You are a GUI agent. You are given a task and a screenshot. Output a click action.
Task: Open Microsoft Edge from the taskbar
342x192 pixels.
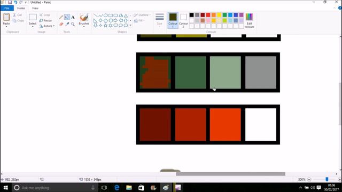[x=116, y=187]
